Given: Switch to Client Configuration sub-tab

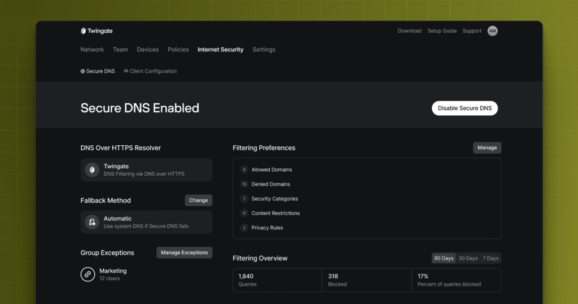Looking at the screenshot, I should point(150,71).
